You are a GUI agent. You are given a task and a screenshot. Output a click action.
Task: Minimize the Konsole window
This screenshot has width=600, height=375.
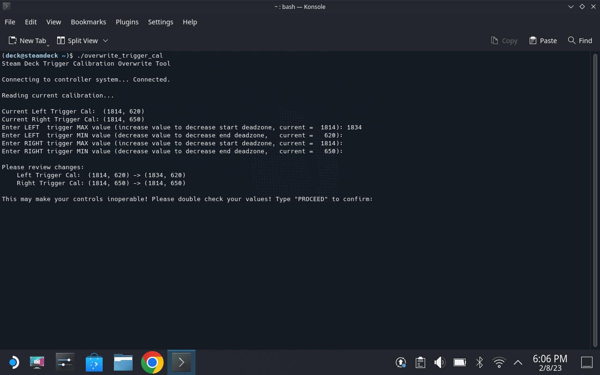tap(571, 7)
